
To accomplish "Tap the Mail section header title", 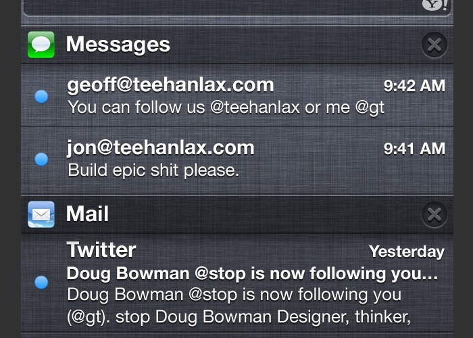I will coord(87,214).
